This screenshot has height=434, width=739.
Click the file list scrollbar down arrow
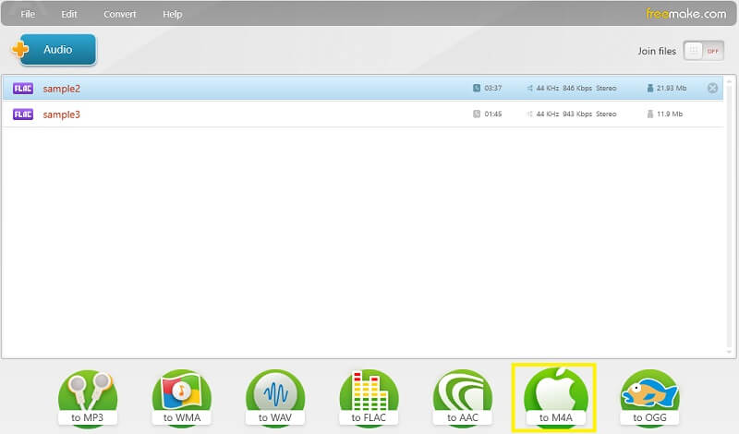729,352
